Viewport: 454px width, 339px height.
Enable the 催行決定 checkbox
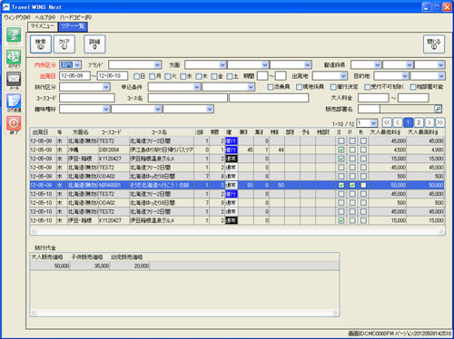point(333,87)
